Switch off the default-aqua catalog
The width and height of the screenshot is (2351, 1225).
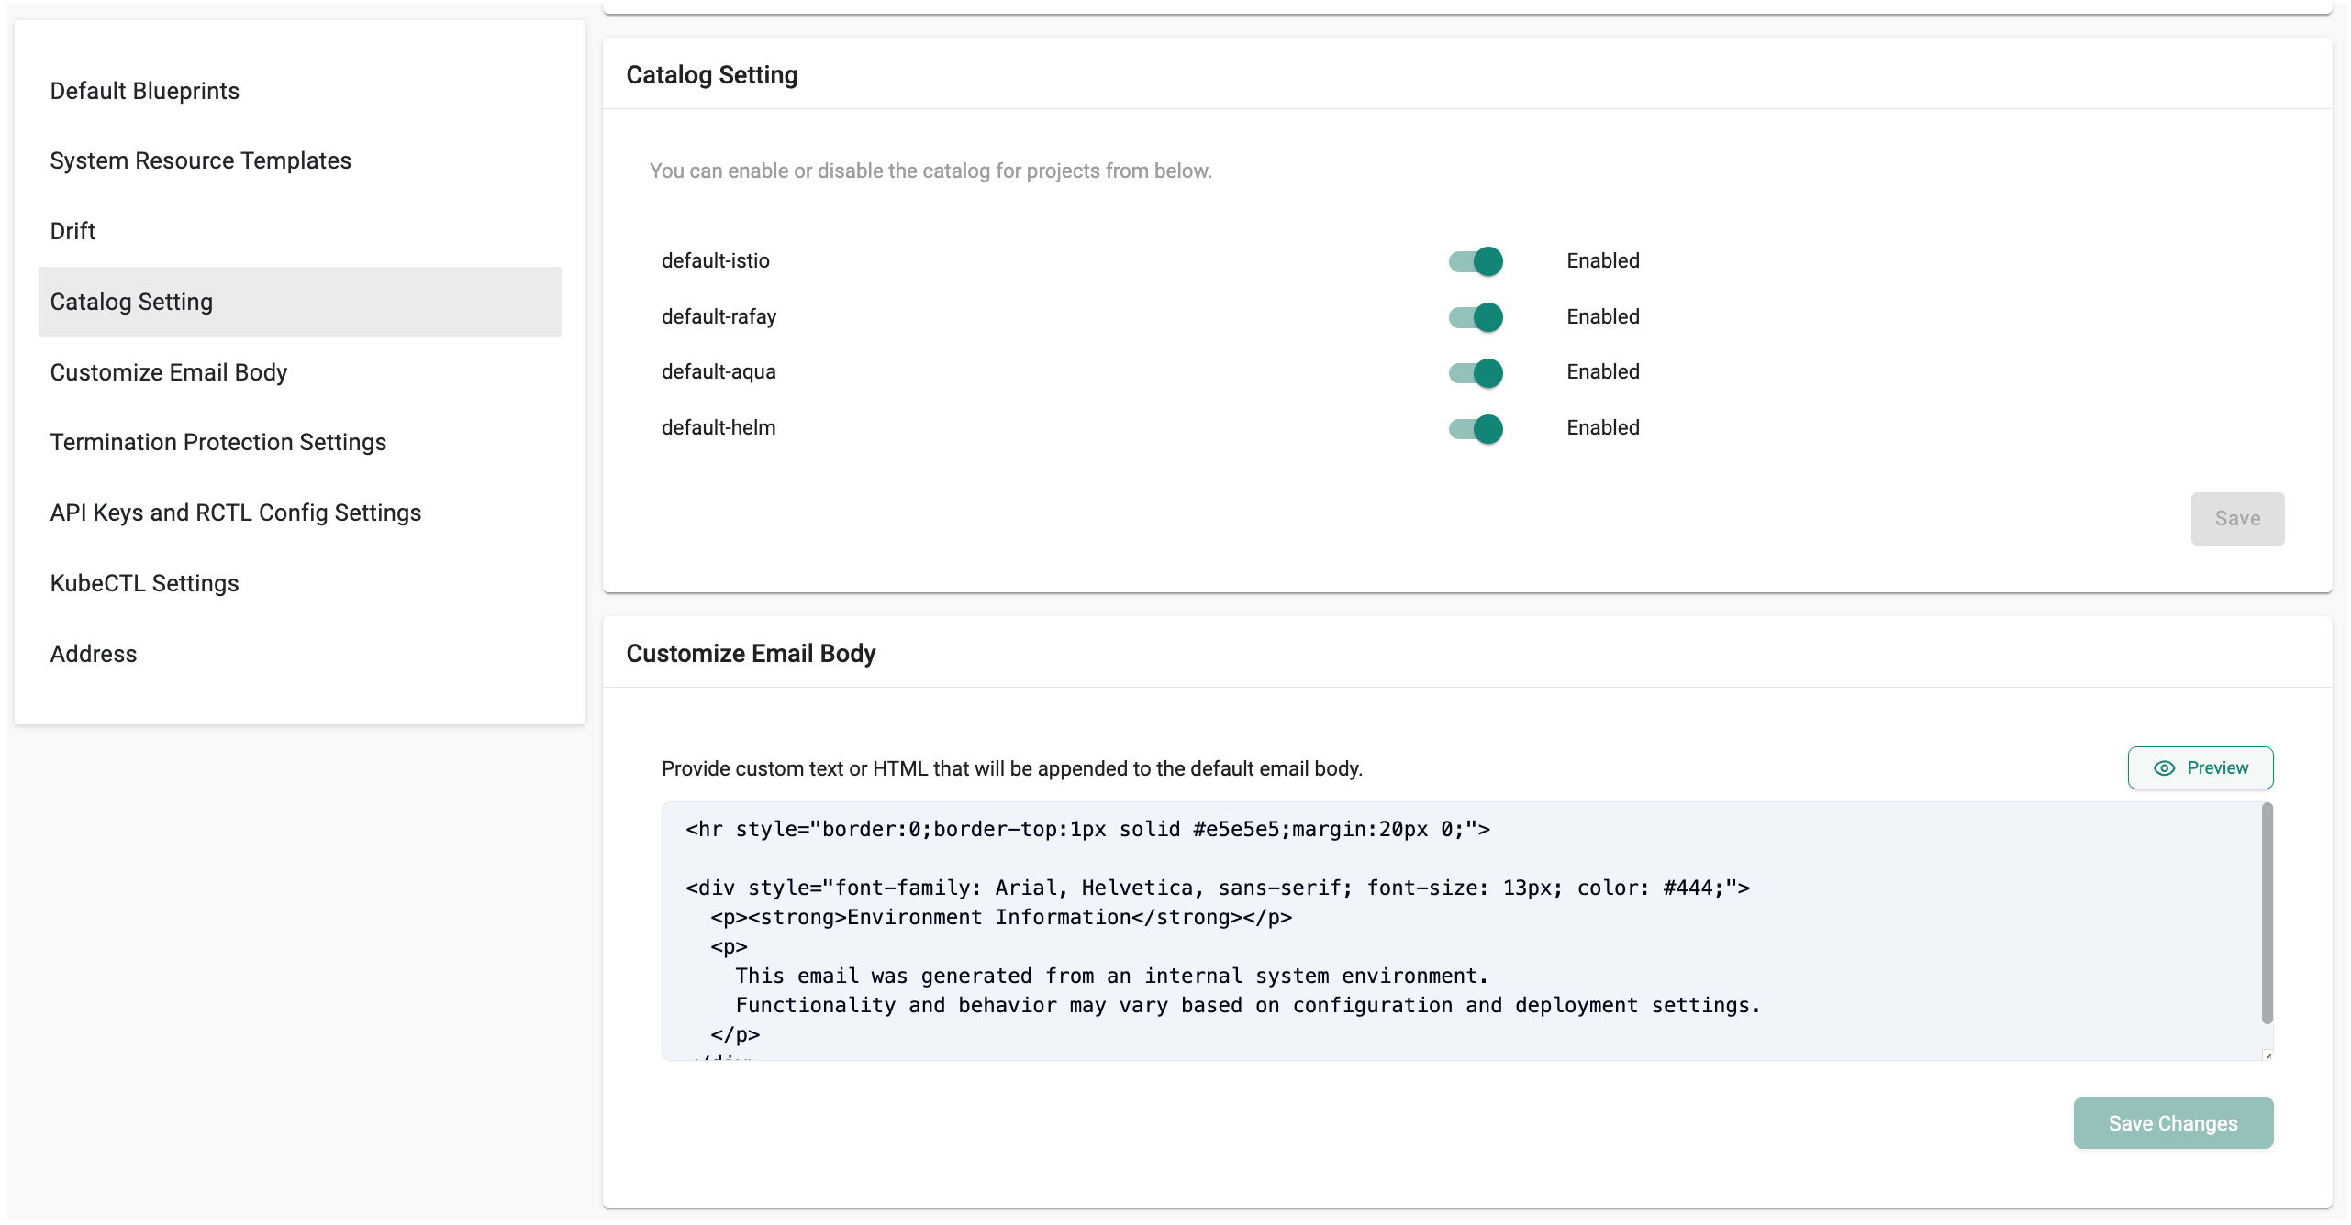coord(1476,372)
